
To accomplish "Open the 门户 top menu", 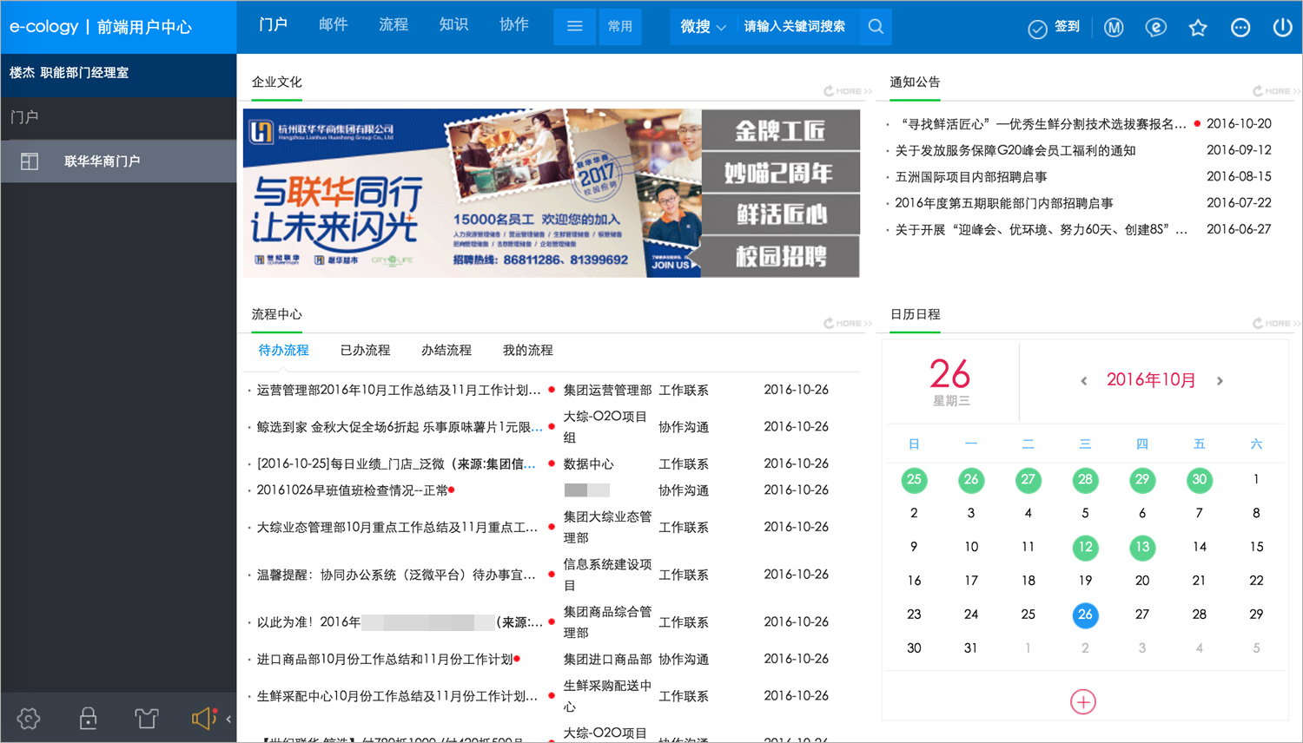I will 273,25.
